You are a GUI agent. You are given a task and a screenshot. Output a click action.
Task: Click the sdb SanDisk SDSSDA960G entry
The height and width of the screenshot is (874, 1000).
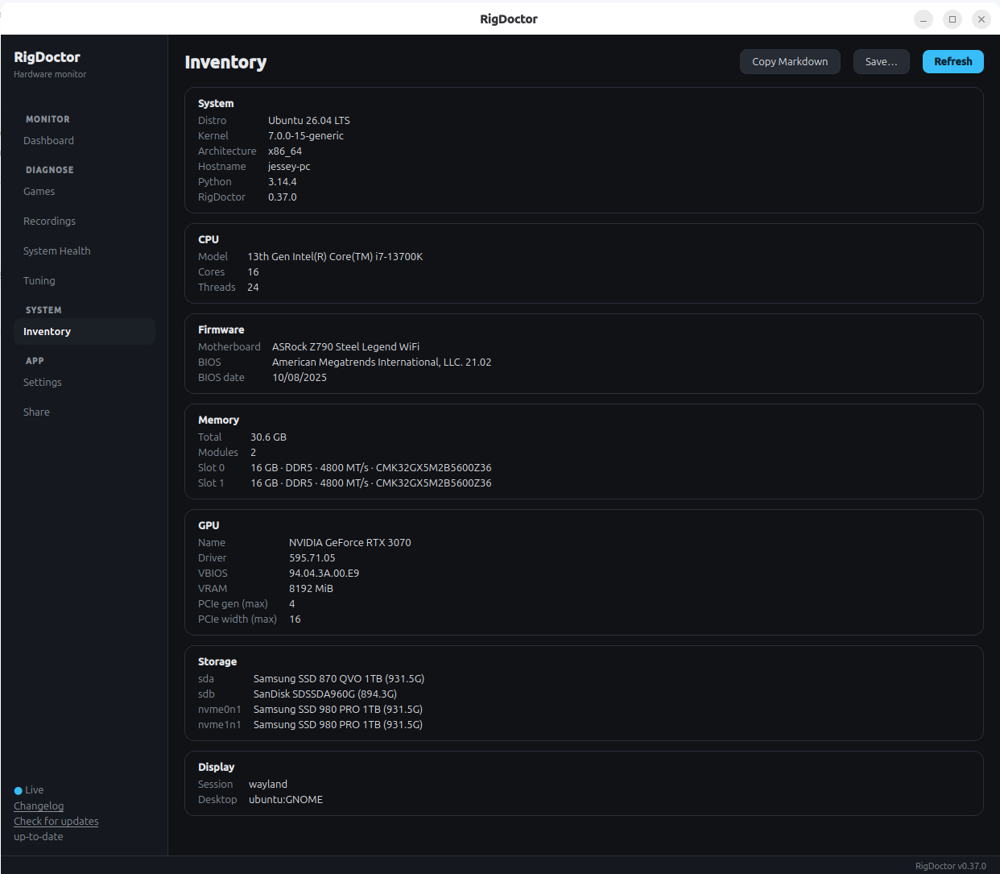coord(325,694)
